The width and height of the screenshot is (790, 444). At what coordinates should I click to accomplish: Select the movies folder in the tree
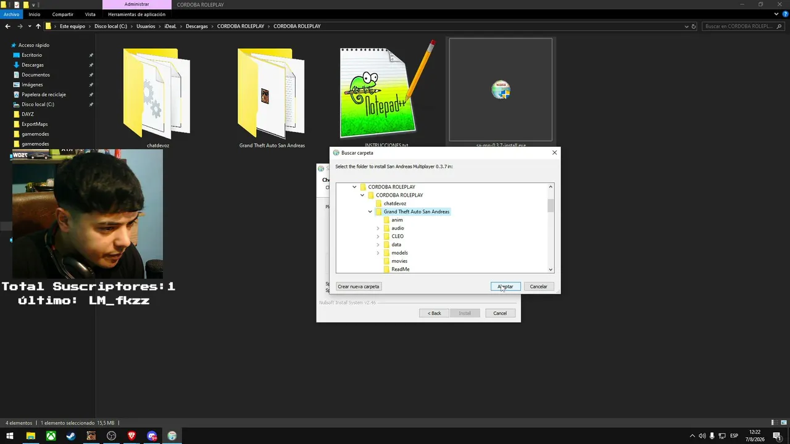[x=399, y=261]
